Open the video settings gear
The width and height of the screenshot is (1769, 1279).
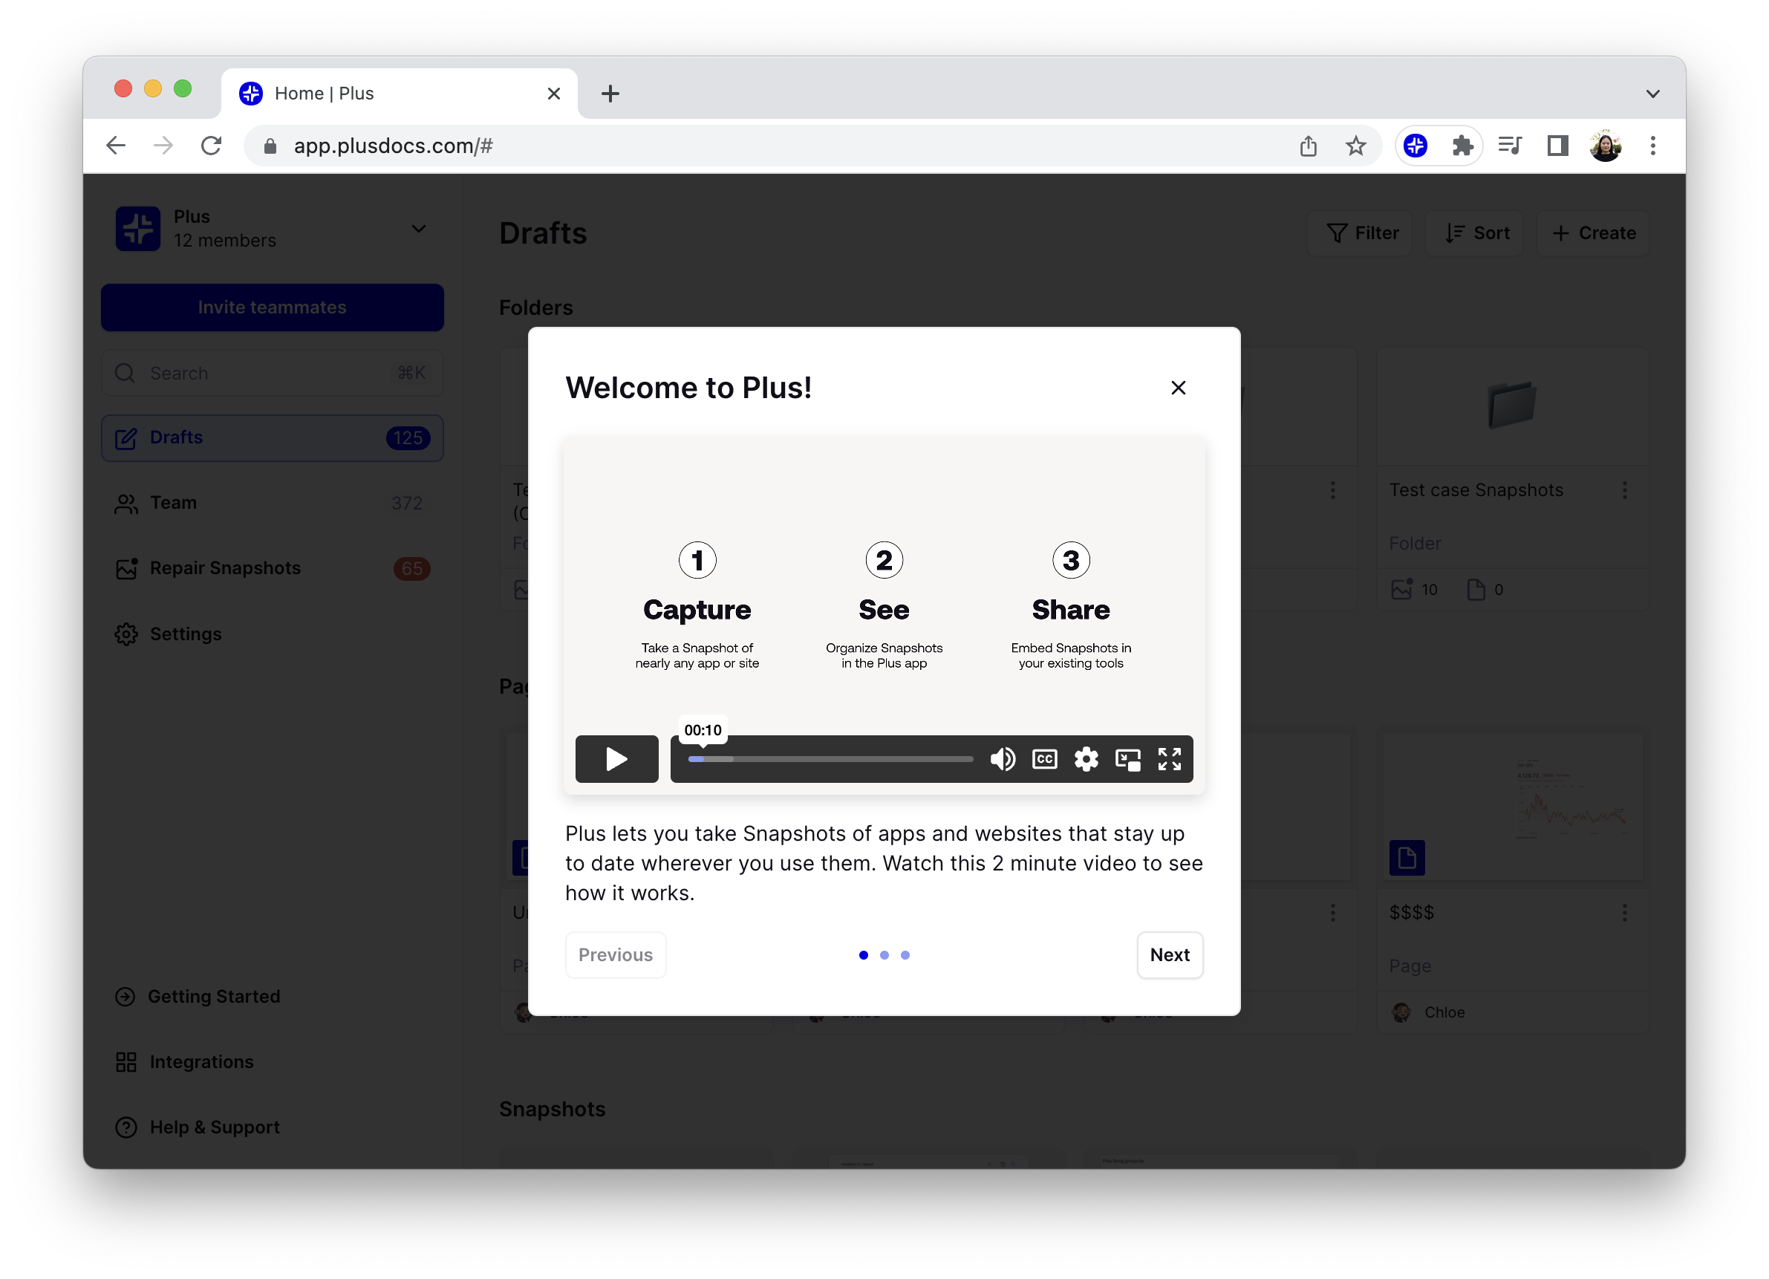[1086, 759]
